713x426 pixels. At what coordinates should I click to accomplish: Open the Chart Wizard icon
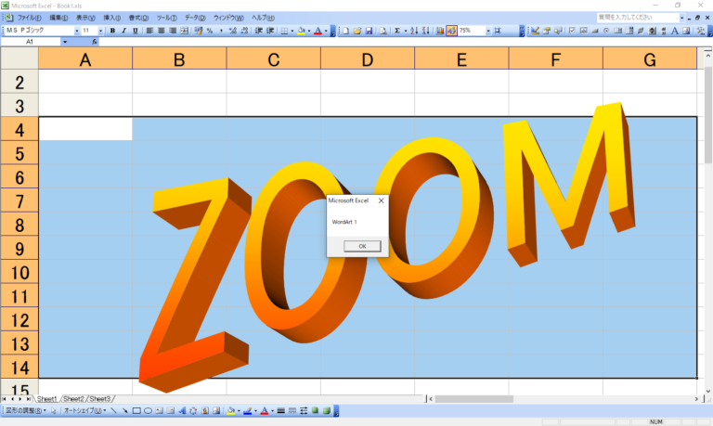tap(440, 31)
